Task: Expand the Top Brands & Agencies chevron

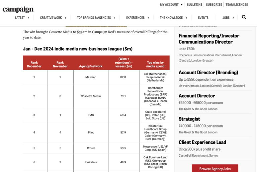Action: pos(114,18)
